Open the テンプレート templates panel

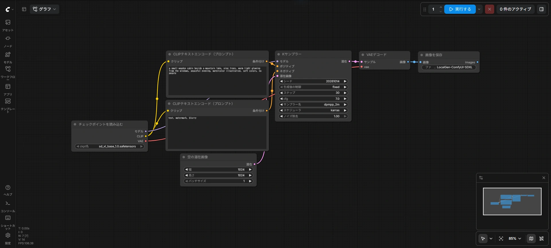(x=8, y=105)
